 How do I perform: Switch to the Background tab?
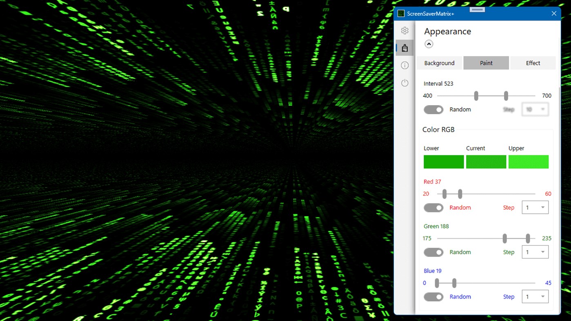(x=439, y=63)
